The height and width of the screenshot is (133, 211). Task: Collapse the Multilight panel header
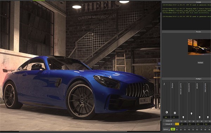click(186, 79)
